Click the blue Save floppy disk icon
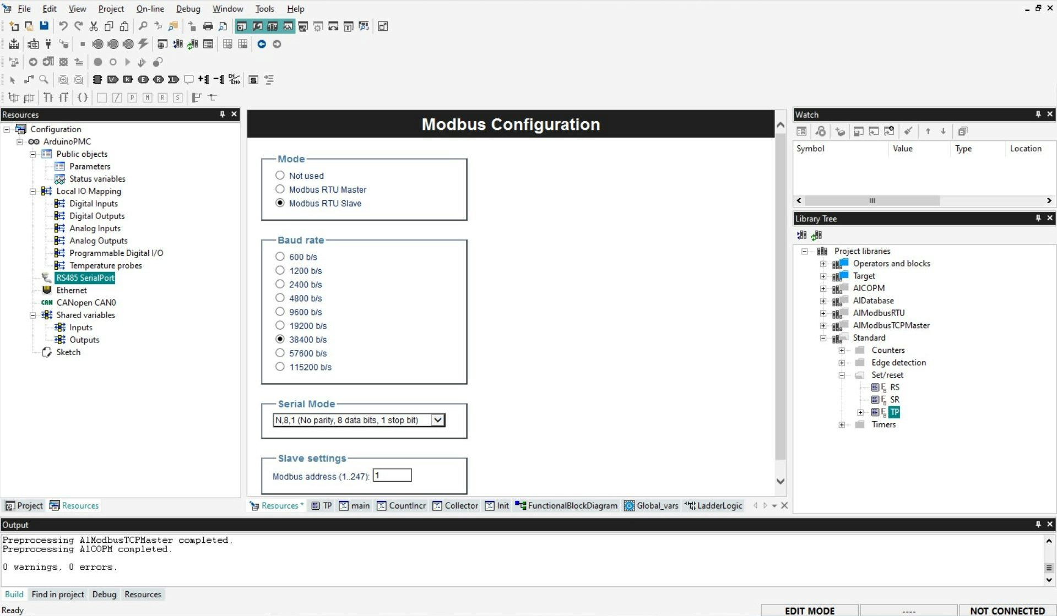The height and width of the screenshot is (616, 1057). (x=44, y=26)
